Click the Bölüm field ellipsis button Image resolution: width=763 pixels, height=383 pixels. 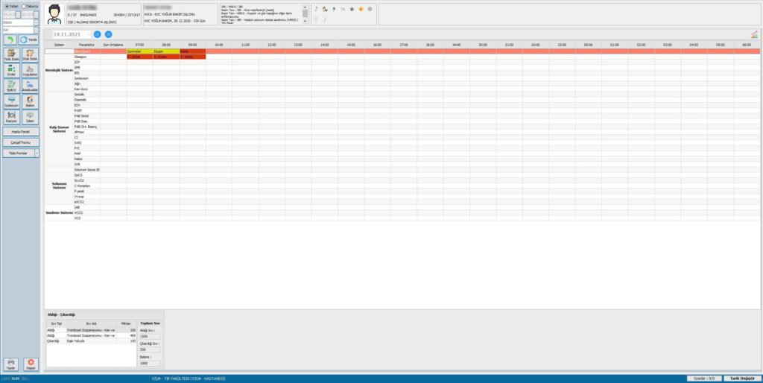pyautogui.click(x=36, y=22)
